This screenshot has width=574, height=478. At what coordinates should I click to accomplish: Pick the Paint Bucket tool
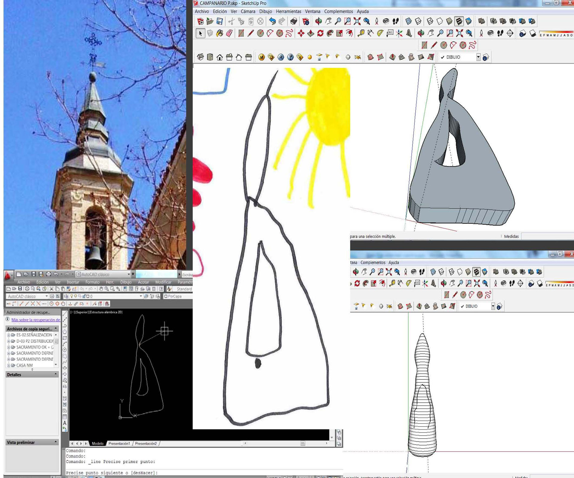pyautogui.click(x=220, y=33)
